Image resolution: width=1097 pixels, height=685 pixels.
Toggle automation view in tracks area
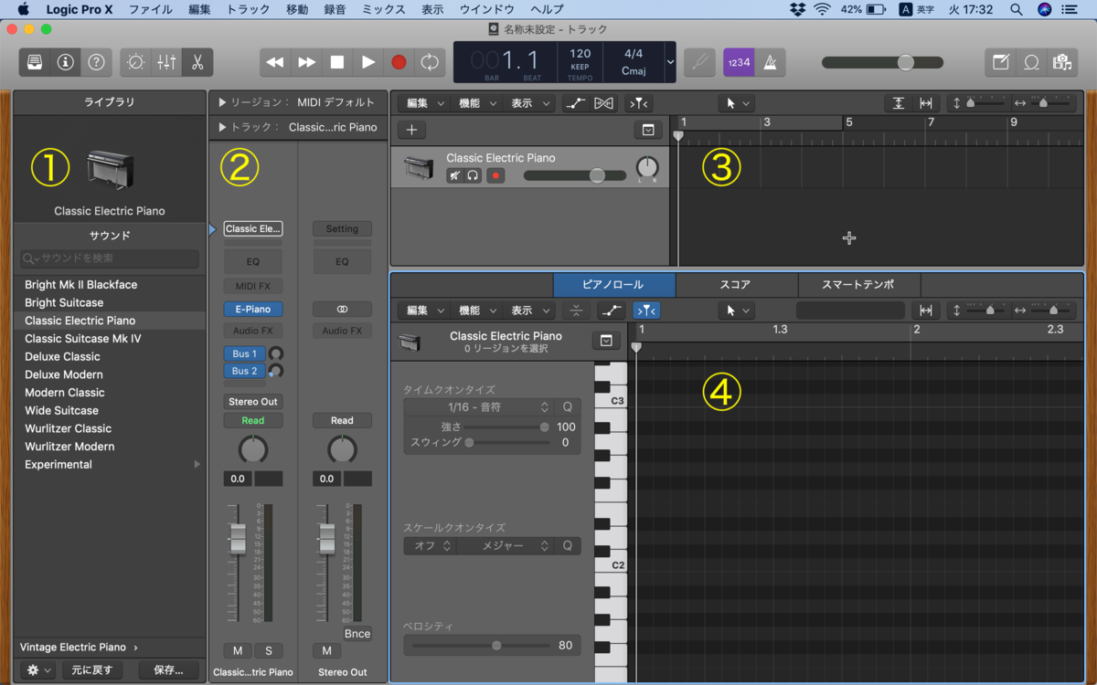click(576, 103)
